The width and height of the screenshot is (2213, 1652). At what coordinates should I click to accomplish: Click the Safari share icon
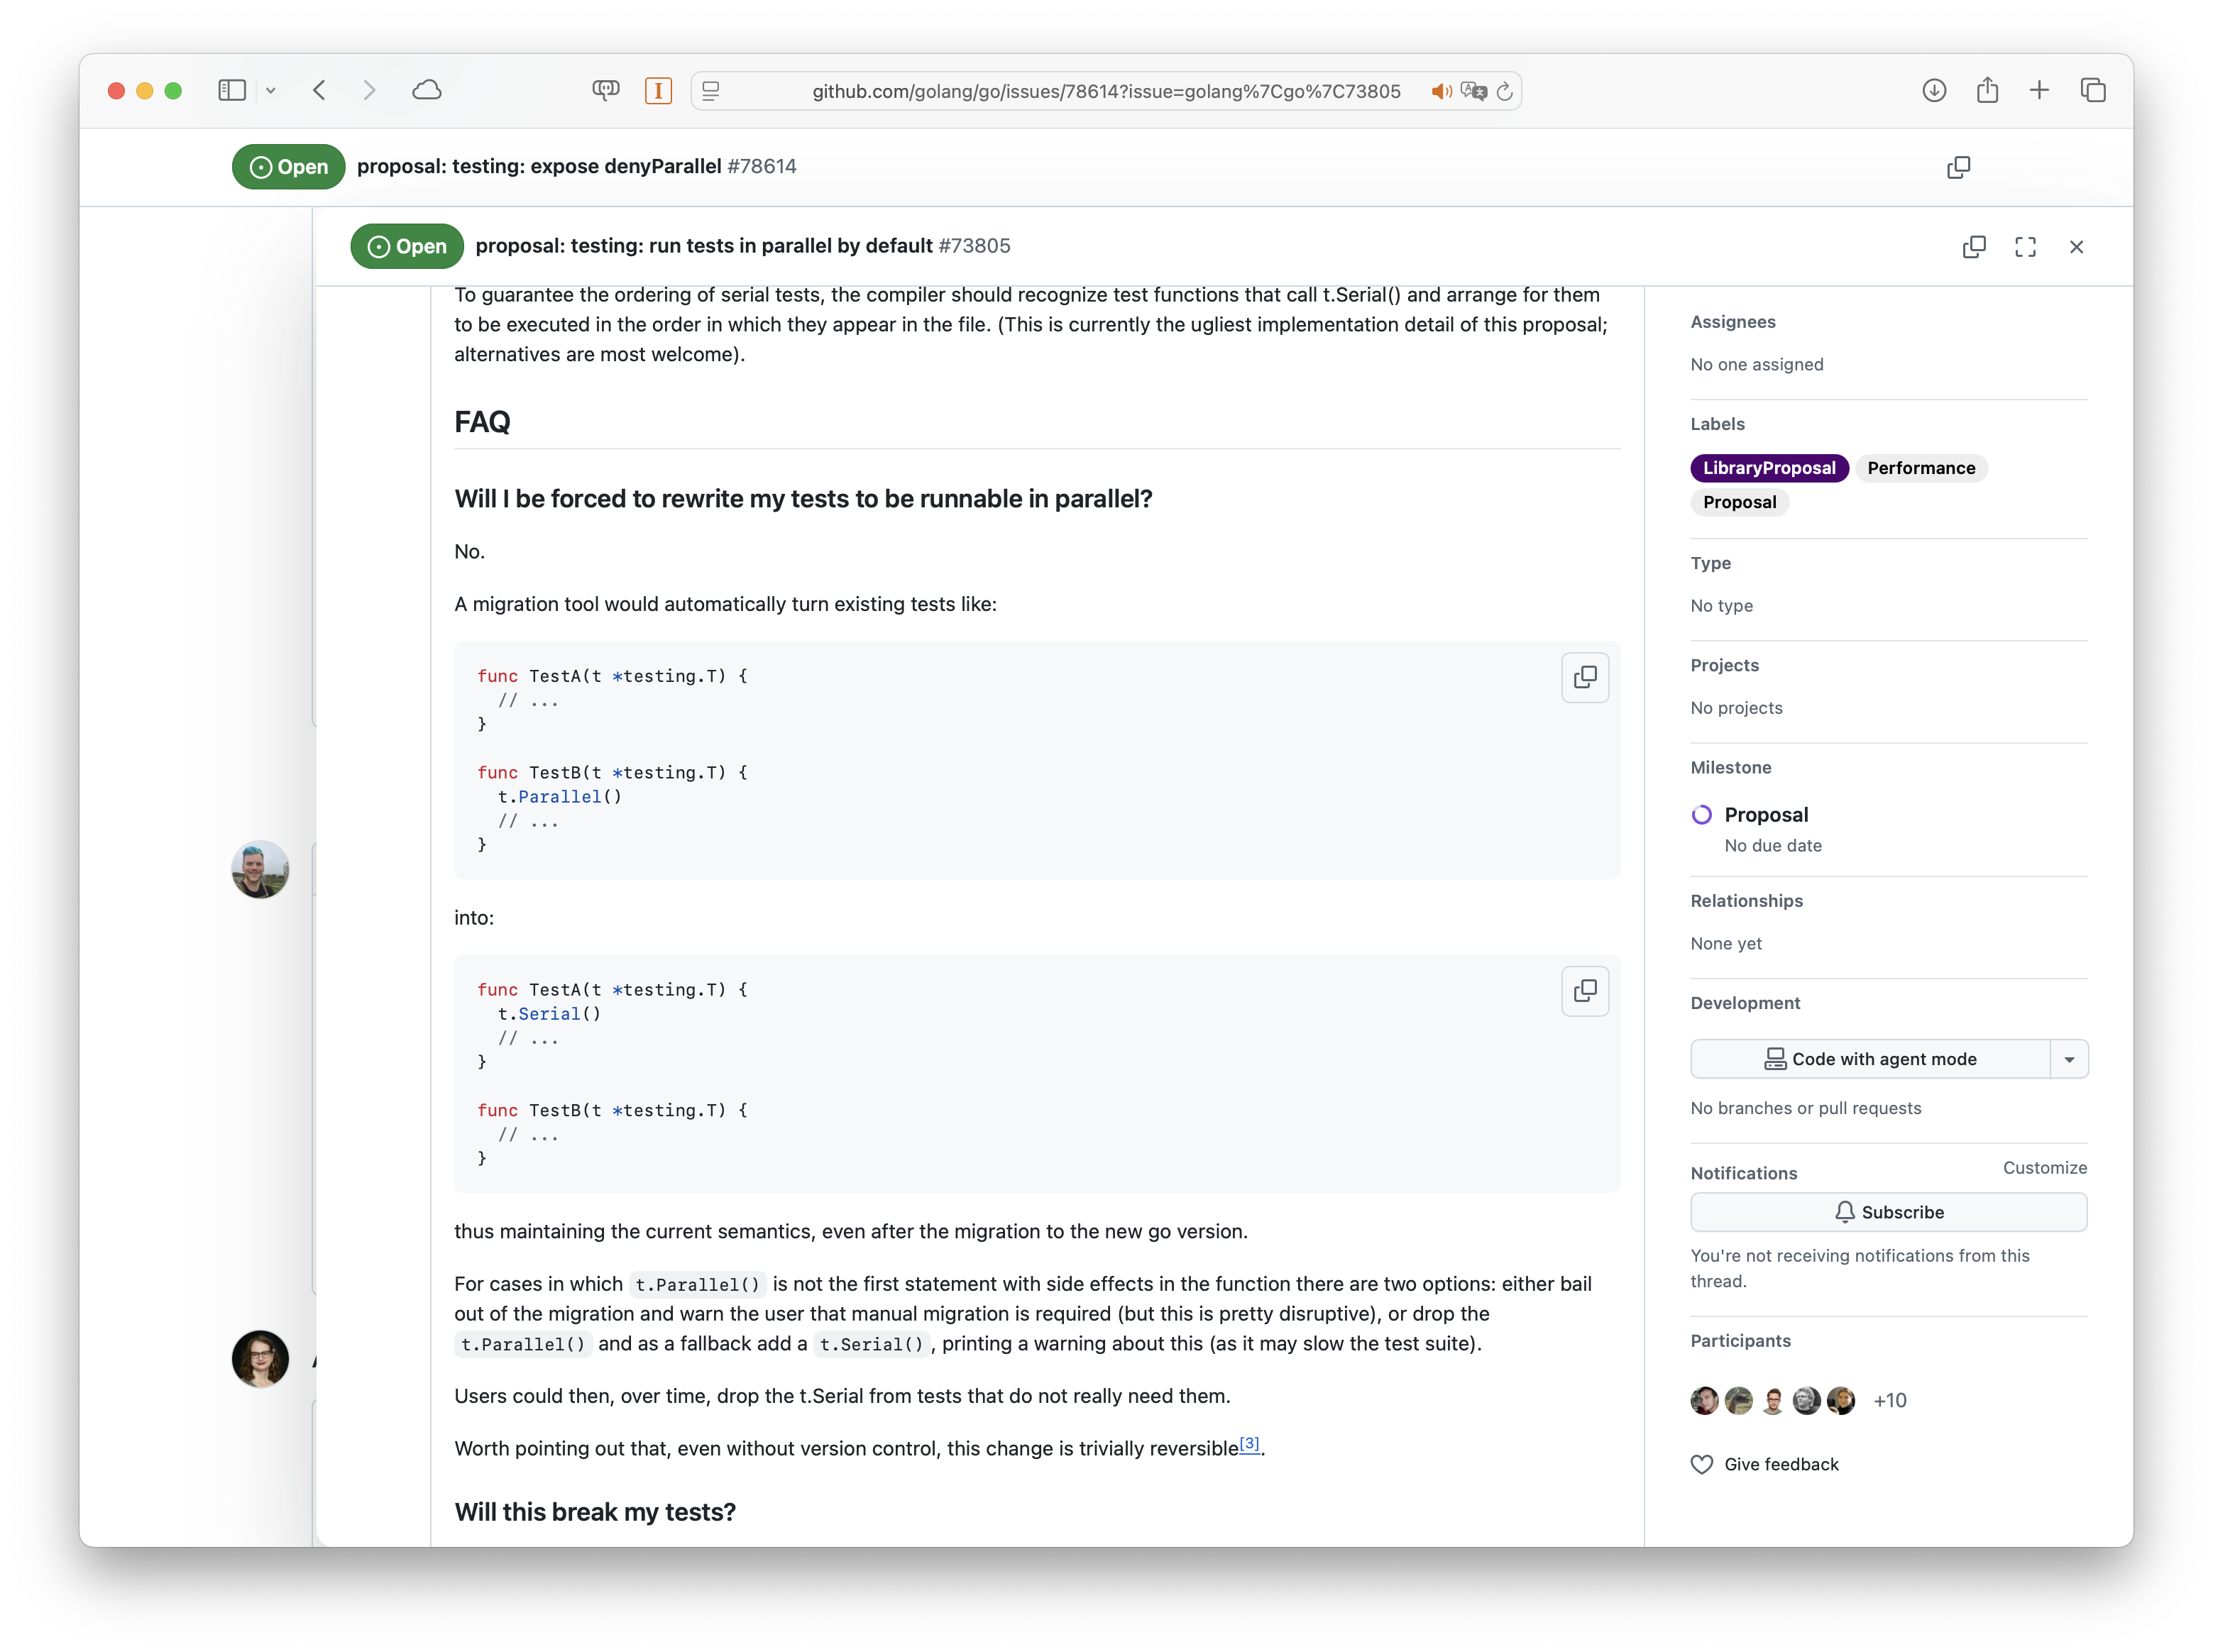[x=1987, y=91]
